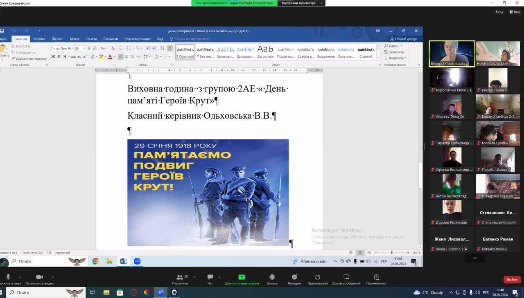Apply the Заголовок (Aab) title style

[265, 52]
